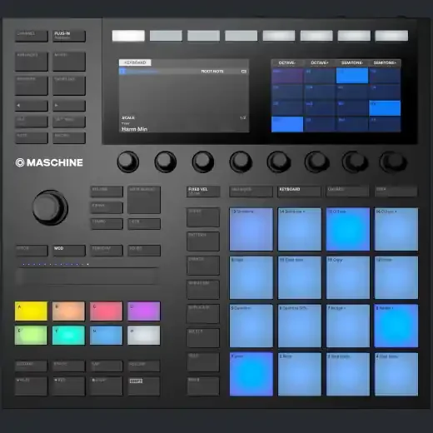This screenshot has height=433, width=433.
Task: Select PITCH strip mode
Action: (32, 251)
